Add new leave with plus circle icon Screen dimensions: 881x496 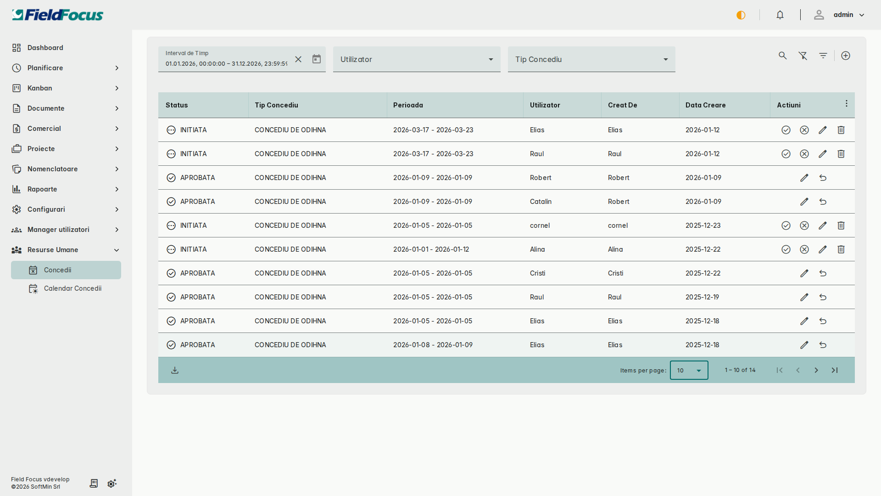click(845, 56)
